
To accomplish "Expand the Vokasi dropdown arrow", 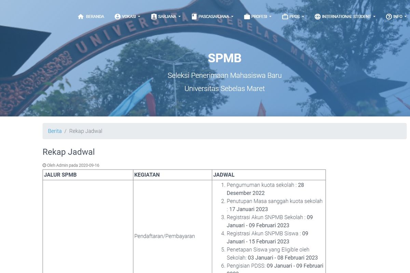I will point(139,16).
